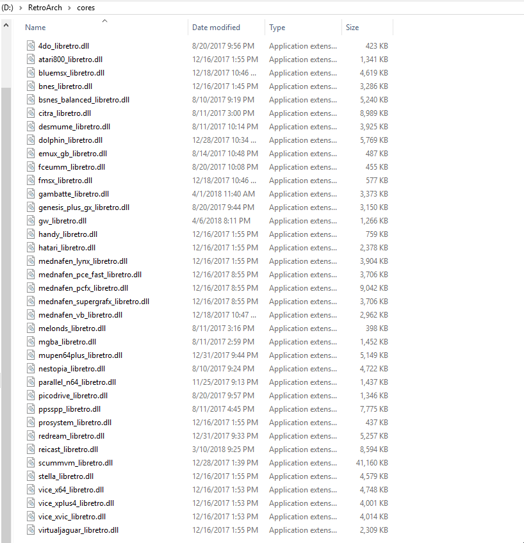Click the bluemsx_libretro.dll file icon

point(31,73)
